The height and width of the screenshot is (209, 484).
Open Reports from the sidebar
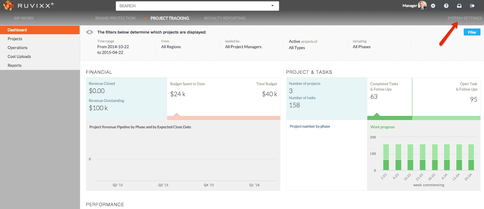[15, 66]
